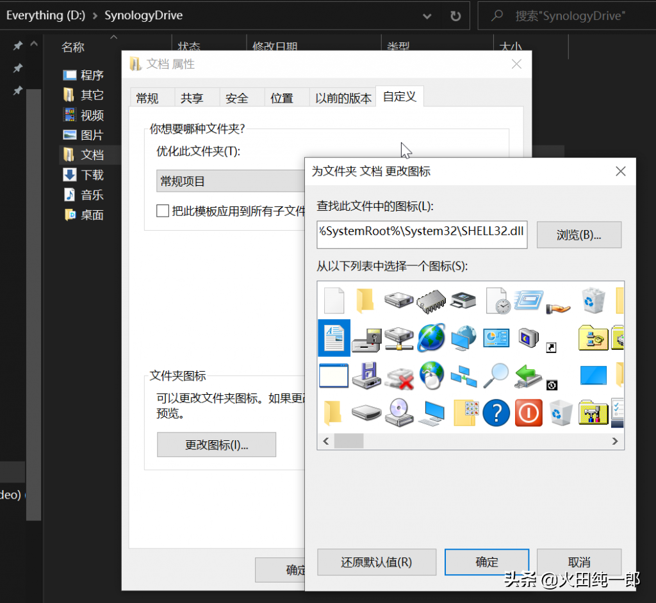The width and height of the screenshot is (656, 603).
Task: Choose the CD drive icon
Action: pos(399,413)
